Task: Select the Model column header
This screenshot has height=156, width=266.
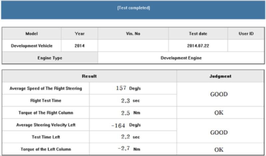Action: point(32,34)
